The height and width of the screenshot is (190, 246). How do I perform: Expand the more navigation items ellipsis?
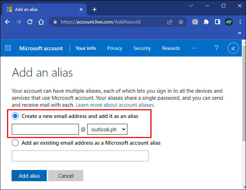(194, 48)
